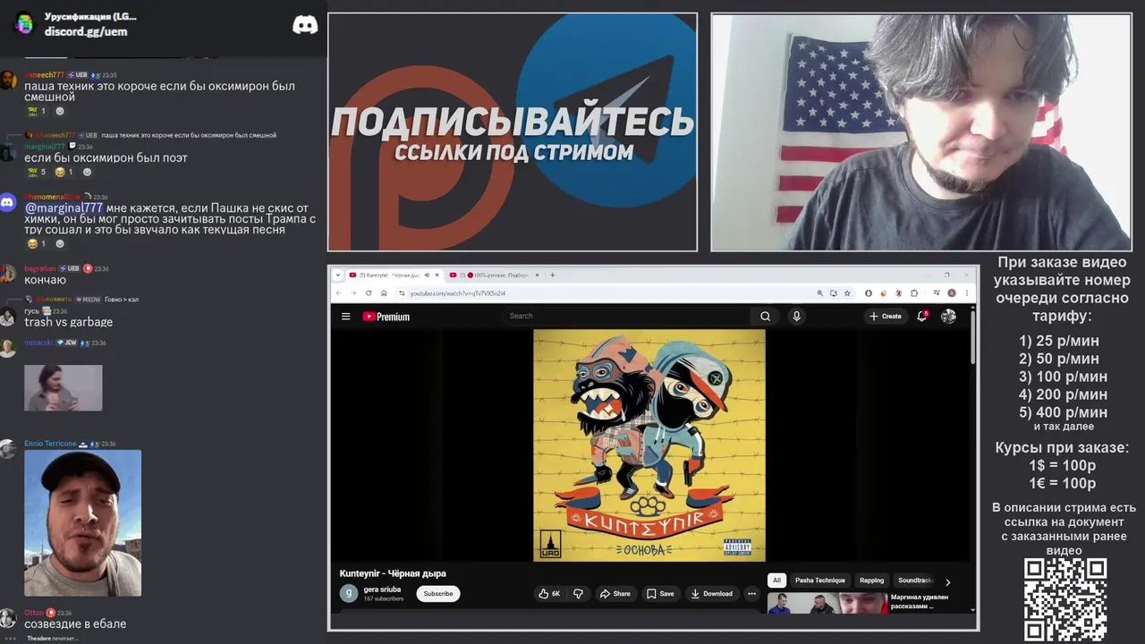Click the browser address bar URL
Viewport: 1145px width, 644px height.
457,293
